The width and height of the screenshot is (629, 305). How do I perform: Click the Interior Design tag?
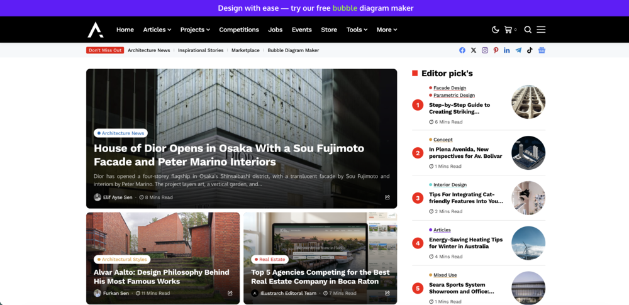coord(450,185)
